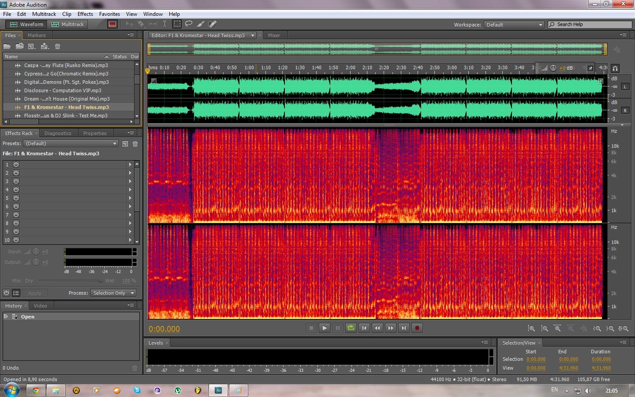Toggle the right channel R button
The height and width of the screenshot is (397, 635).
coord(625,111)
